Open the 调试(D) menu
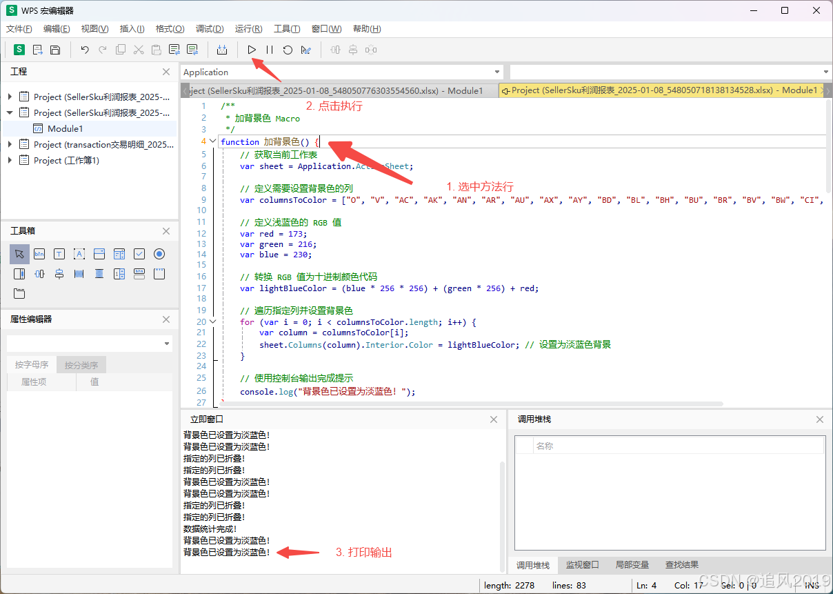The width and height of the screenshot is (833, 594). pos(210,29)
